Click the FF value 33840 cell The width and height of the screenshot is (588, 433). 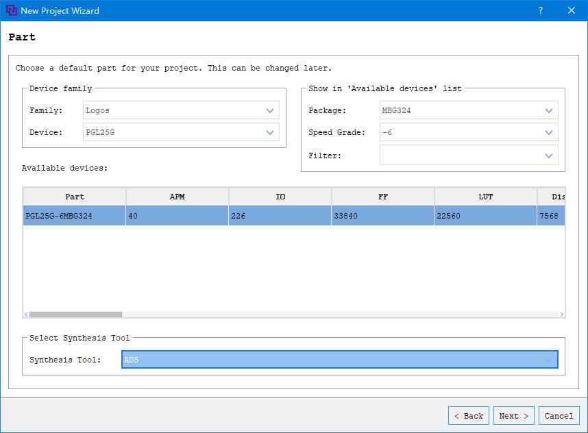click(x=383, y=216)
